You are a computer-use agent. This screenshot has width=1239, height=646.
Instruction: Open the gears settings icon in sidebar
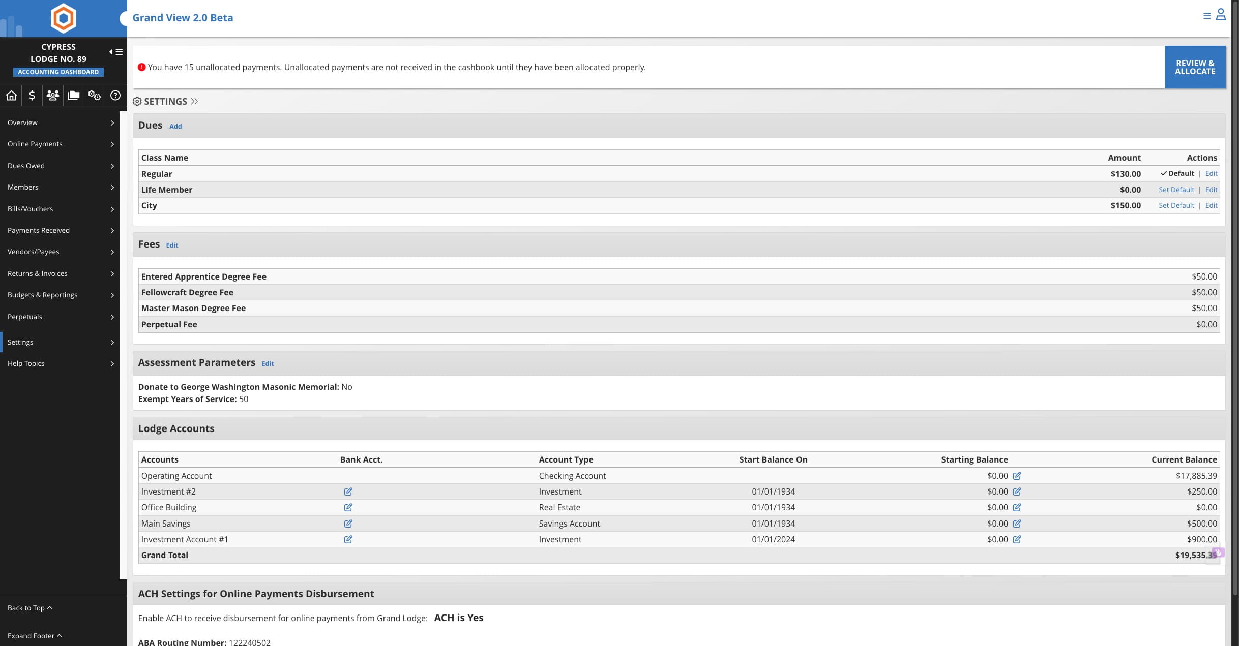pyautogui.click(x=95, y=95)
